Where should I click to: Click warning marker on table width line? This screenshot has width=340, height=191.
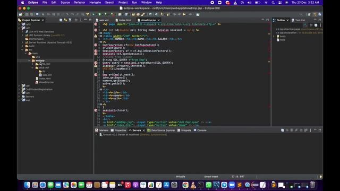96,36
